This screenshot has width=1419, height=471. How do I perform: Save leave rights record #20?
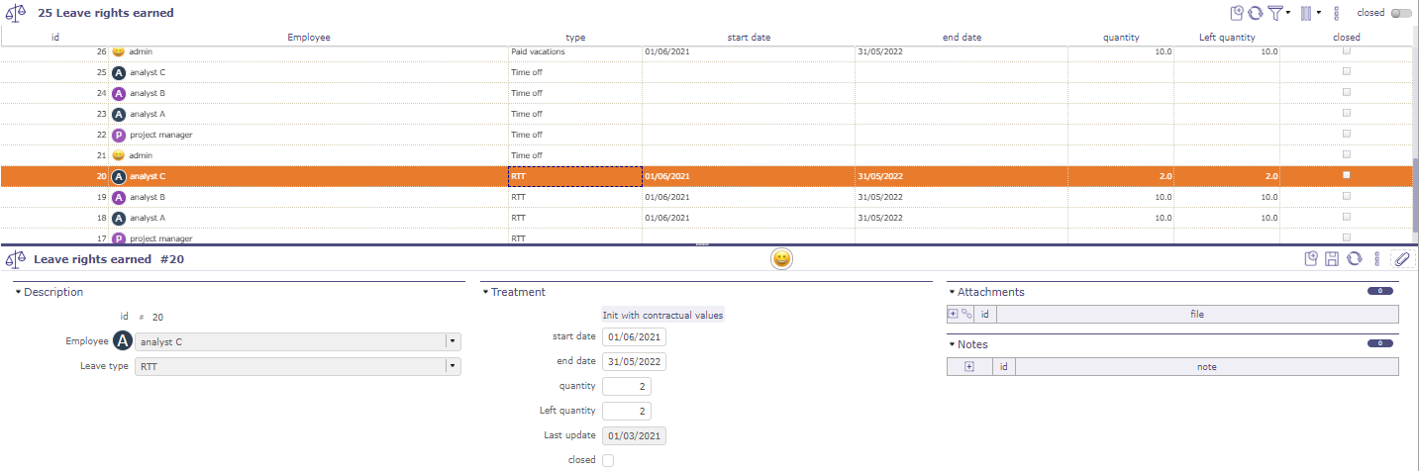click(1332, 259)
